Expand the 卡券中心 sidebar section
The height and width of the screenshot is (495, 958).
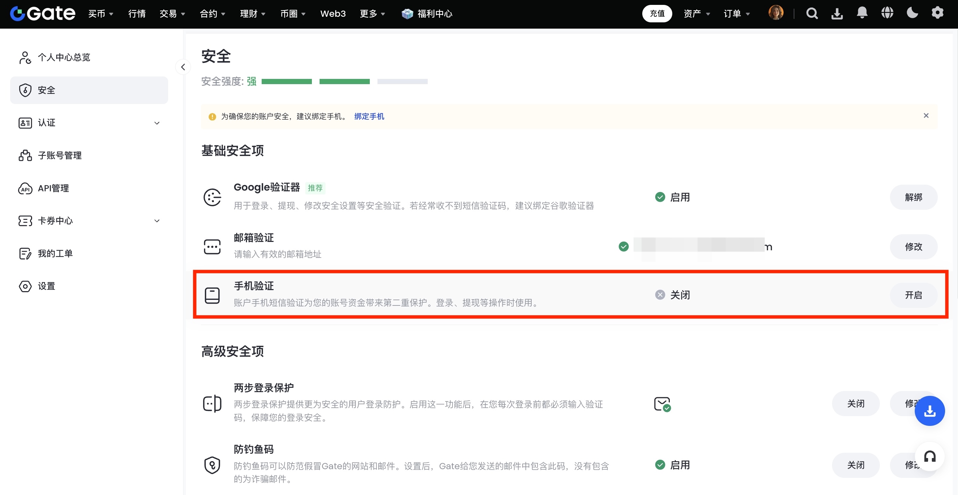pos(157,221)
